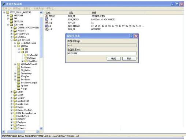Click the md binary value icon
This screenshot has height=140, width=186.
coord(46,26)
